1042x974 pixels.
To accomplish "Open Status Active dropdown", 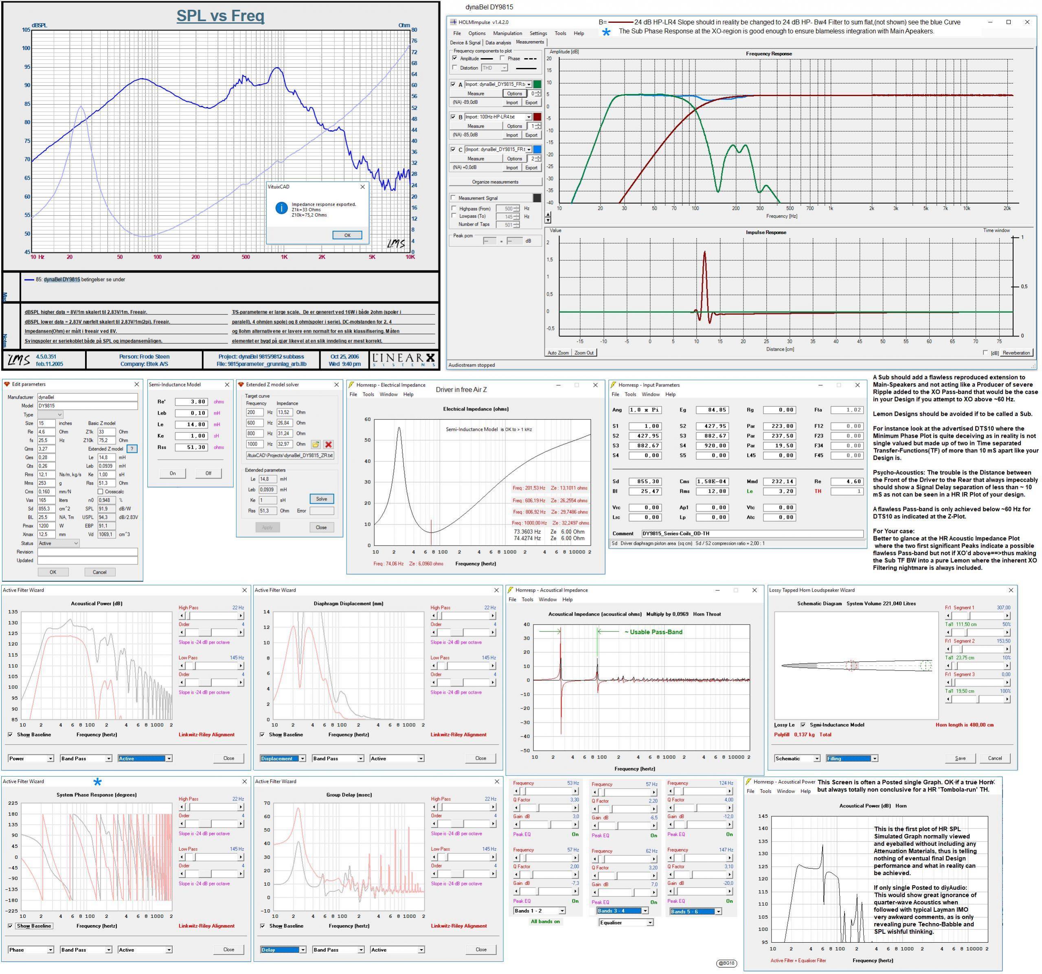I will pyautogui.click(x=58, y=543).
